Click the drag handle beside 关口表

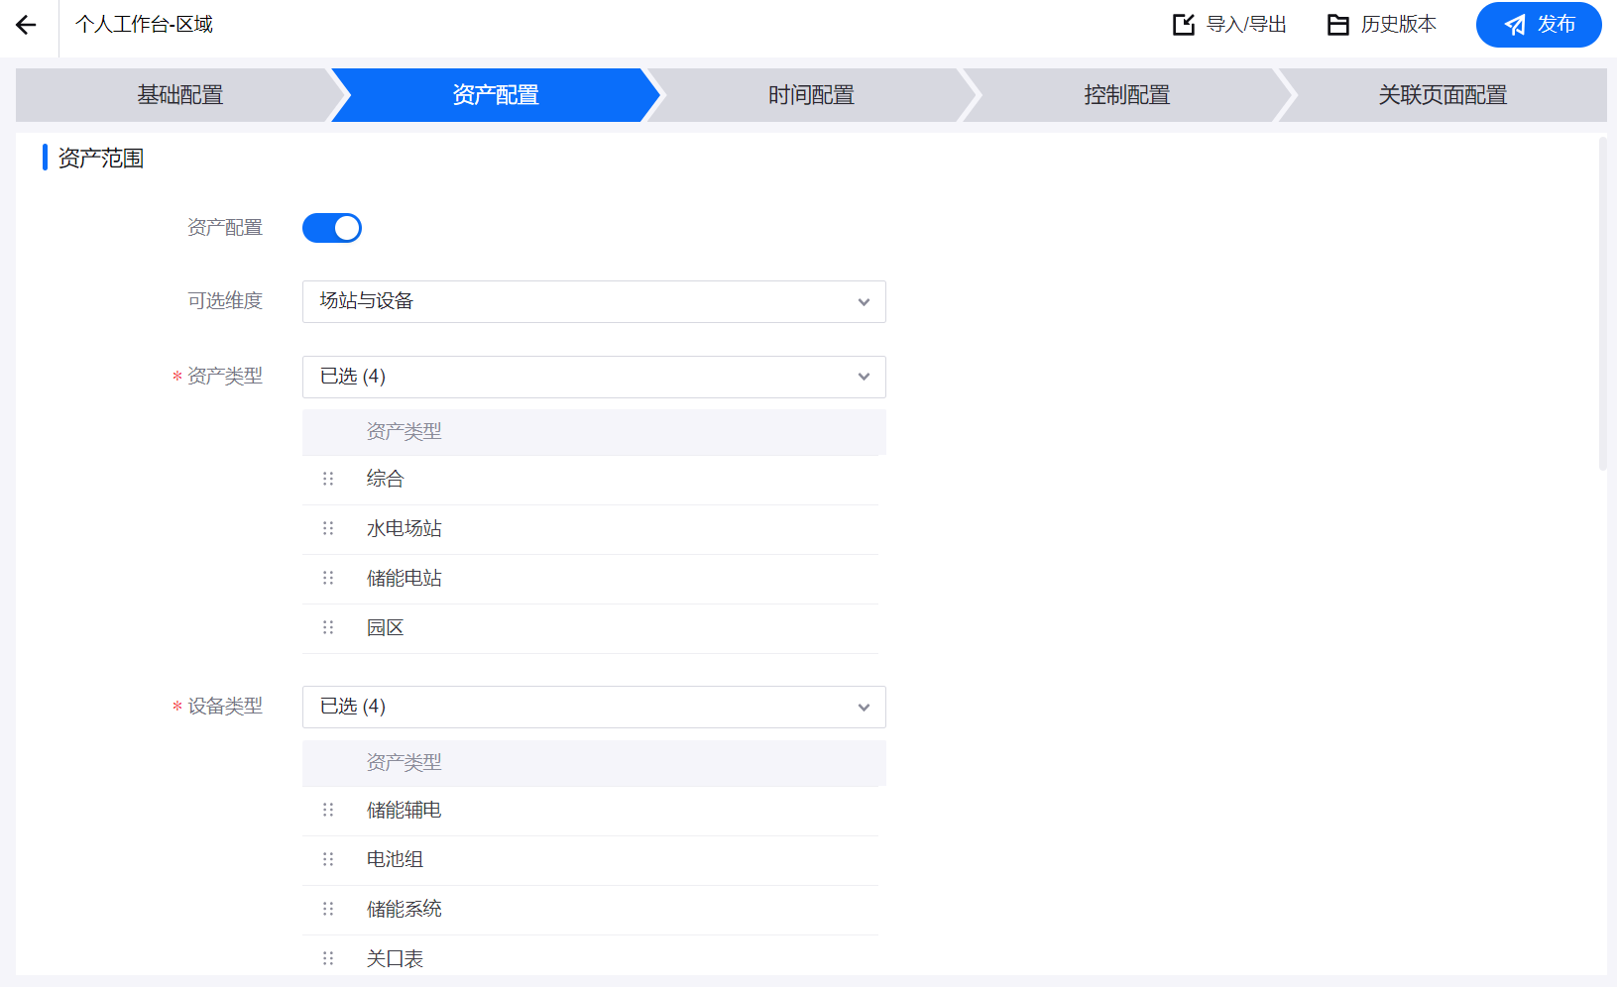click(x=328, y=957)
